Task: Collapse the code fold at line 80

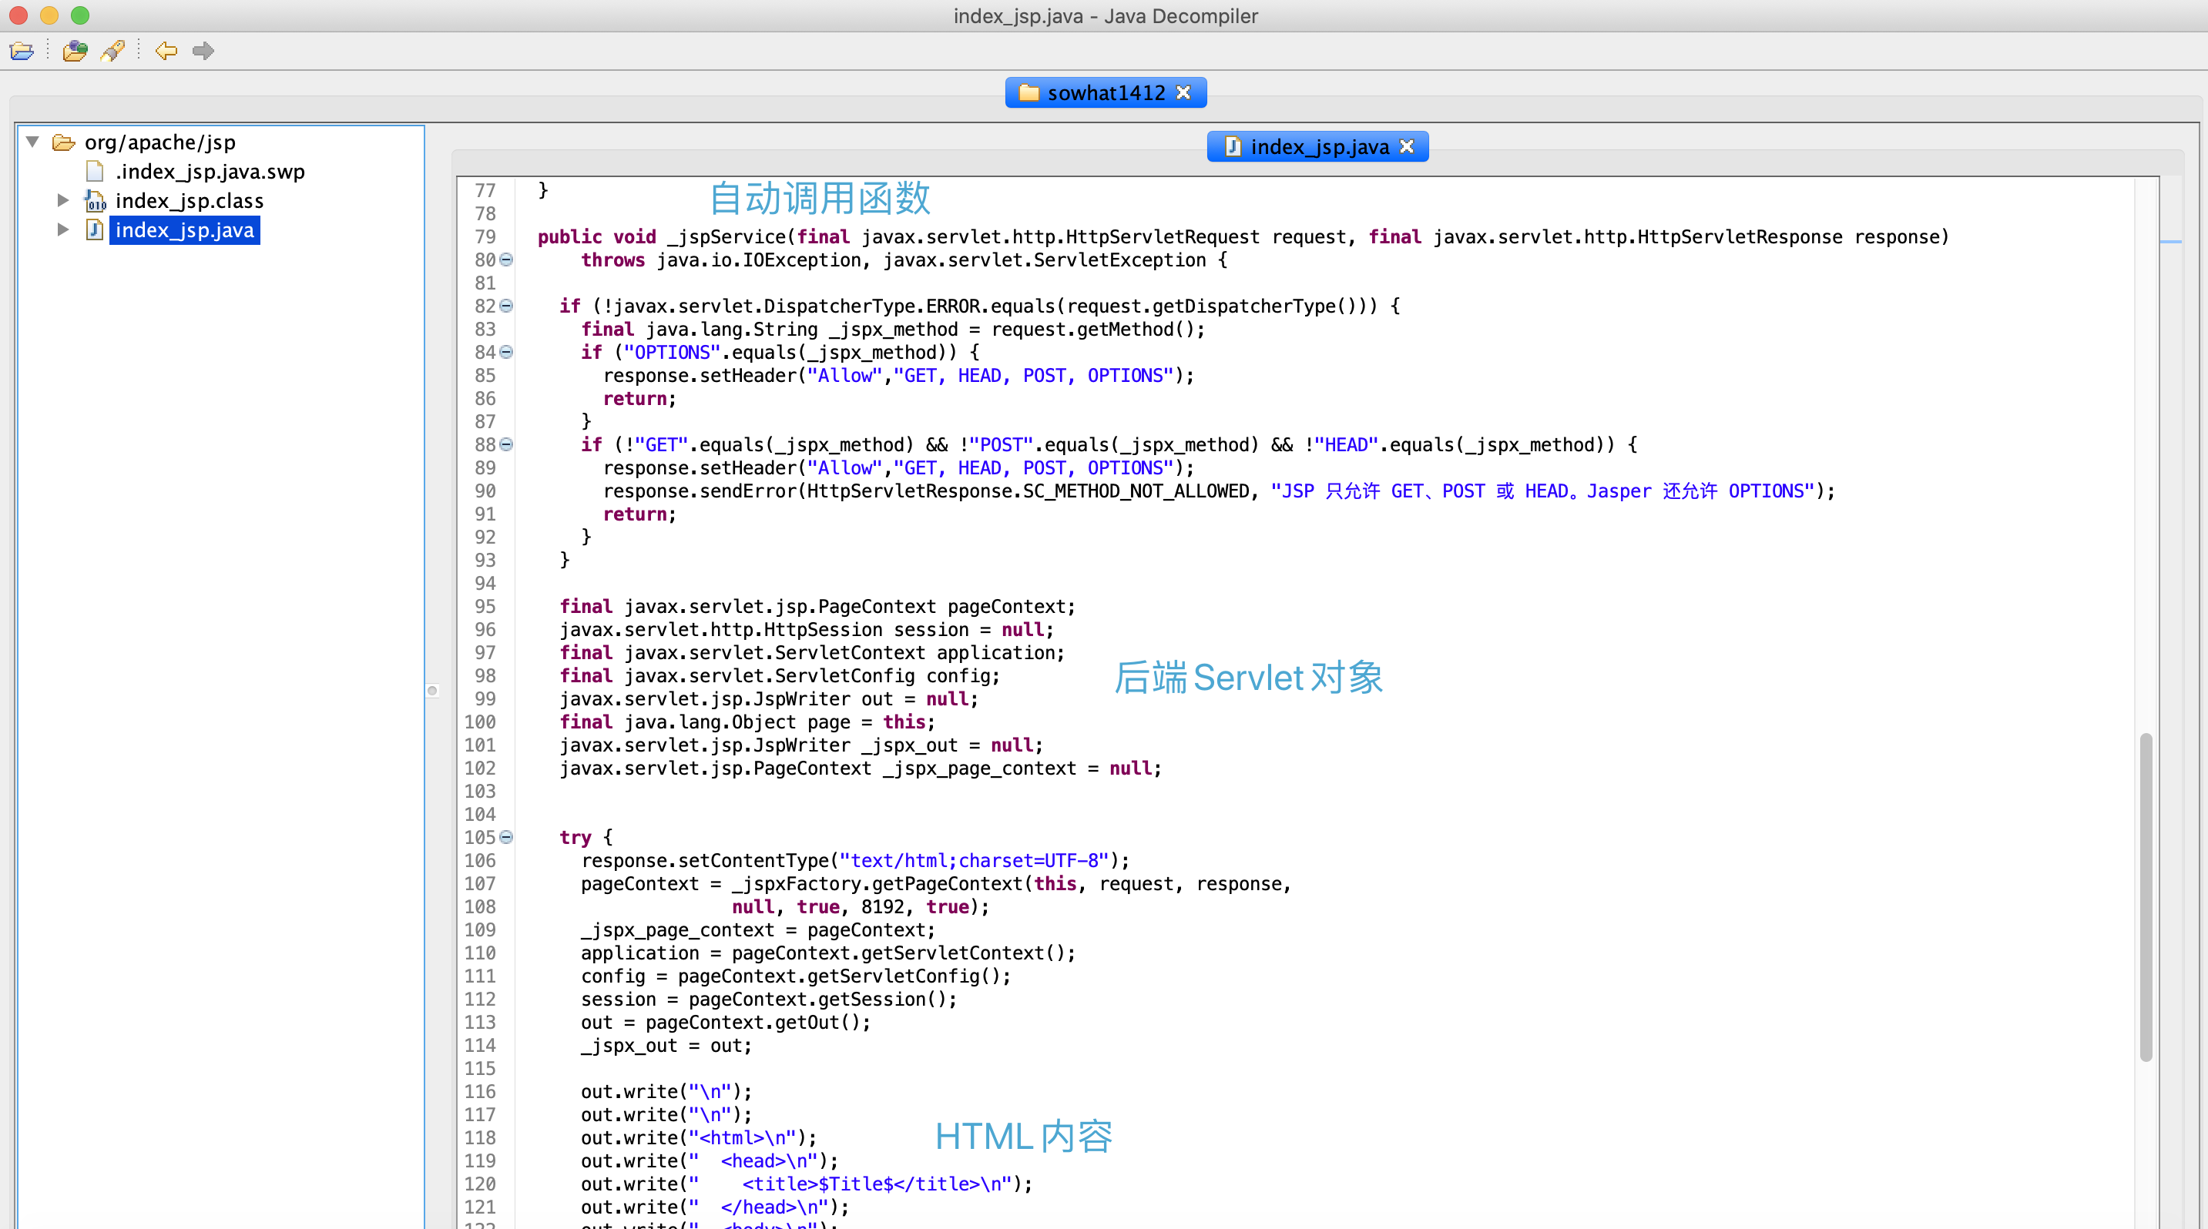Action: pyautogui.click(x=507, y=260)
